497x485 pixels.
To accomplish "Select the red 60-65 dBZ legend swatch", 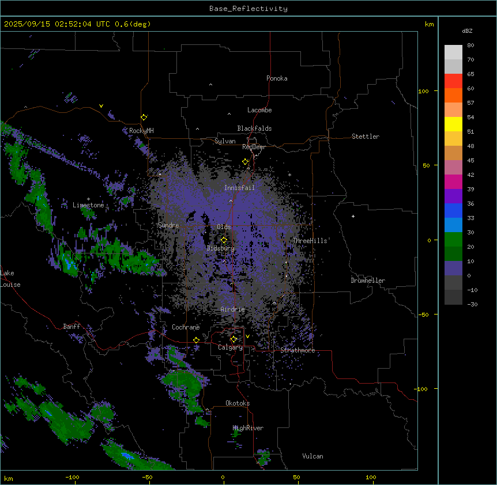I will (453, 81).
